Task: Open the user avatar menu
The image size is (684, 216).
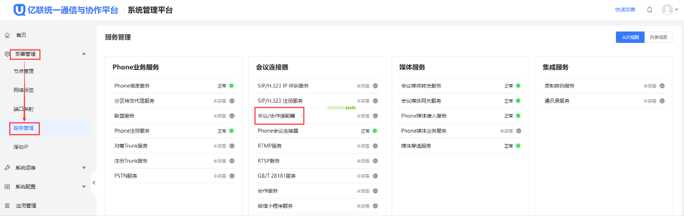Action: pos(667,10)
